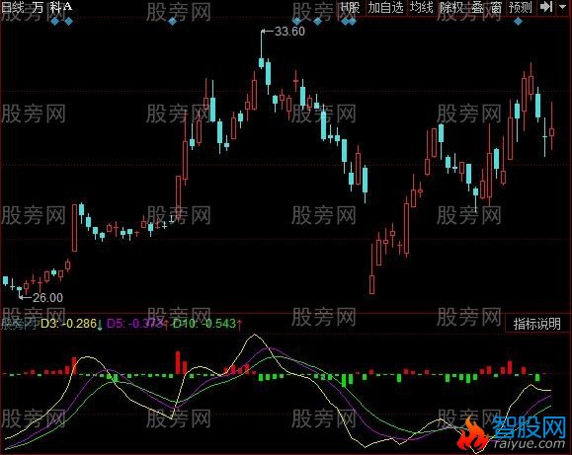
Task: Click the blue diamond marker below 预测
Action: click(x=518, y=22)
